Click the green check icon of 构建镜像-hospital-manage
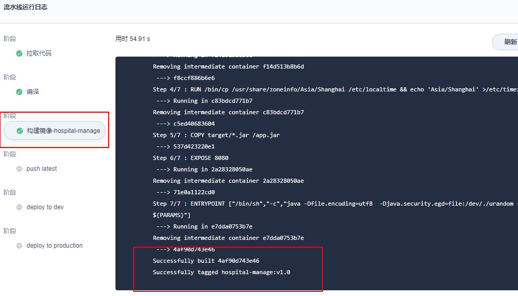The image size is (518, 296). [x=20, y=131]
